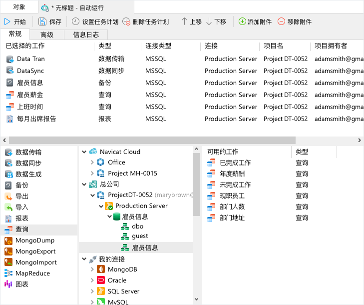Click the 移除附件 red minus icon
This screenshot has width=364, height=305.
point(282,21)
